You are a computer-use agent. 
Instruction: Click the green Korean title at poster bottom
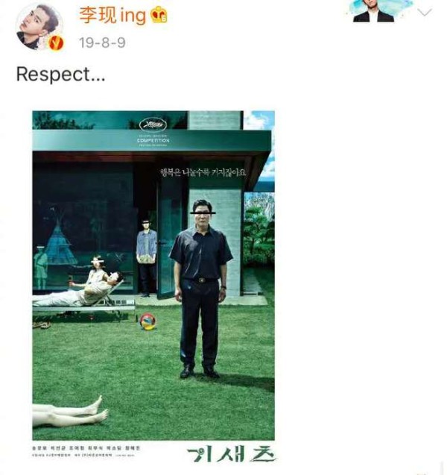231,454
